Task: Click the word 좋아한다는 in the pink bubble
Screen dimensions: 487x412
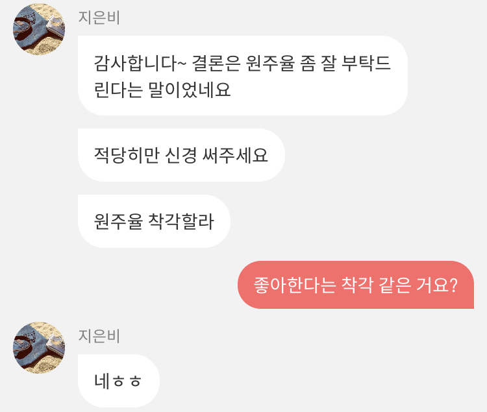Action: coord(295,285)
